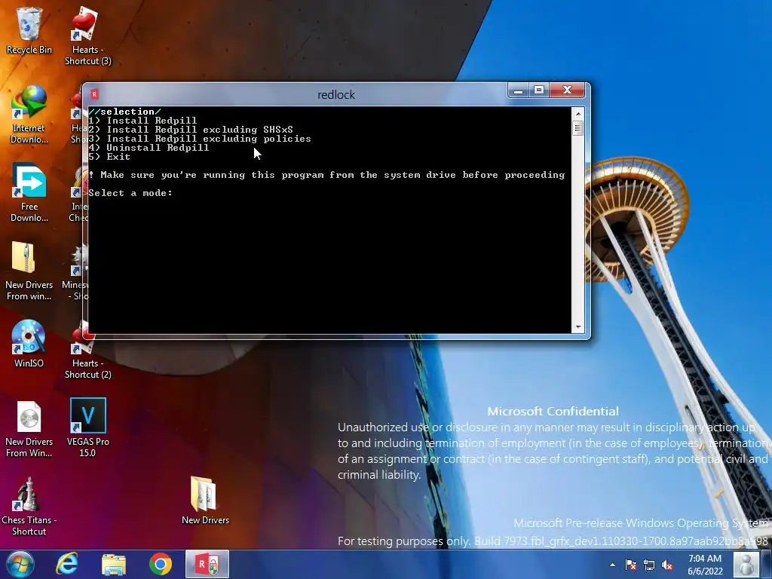Click redlock scrollbar up arrow
Viewport: 772px width, 579px height.
tap(578, 114)
